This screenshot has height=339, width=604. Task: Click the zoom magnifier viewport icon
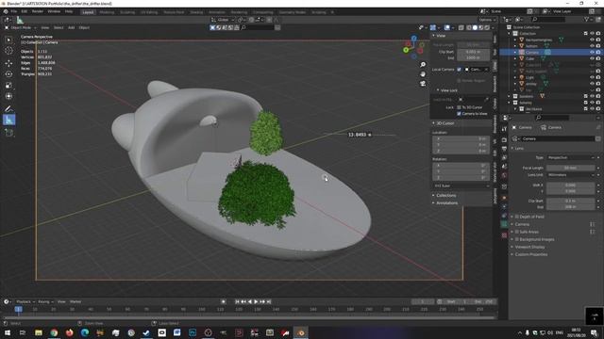point(423,65)
